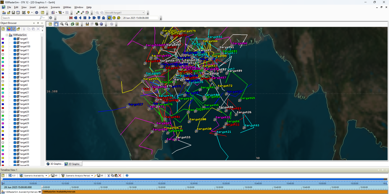
Task: Select the Zoom Out tool on map toolbar
Action: point(67,24)
